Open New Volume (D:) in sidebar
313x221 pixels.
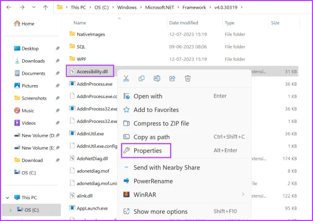tap(34, 135)
